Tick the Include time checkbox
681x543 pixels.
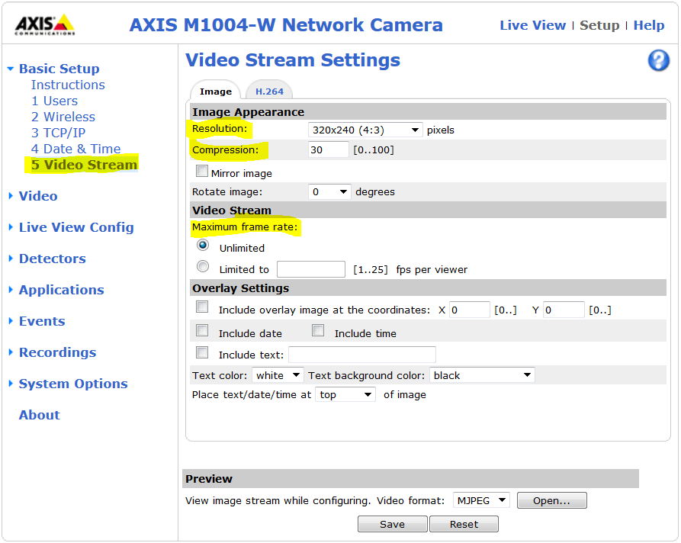click(318, 331)
